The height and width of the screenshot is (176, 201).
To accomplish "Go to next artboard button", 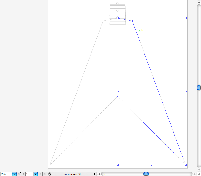I will click(x=40, y=174).
